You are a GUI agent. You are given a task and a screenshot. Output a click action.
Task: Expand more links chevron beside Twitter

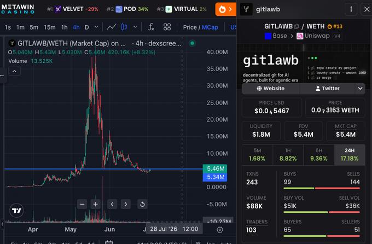coord(360,89)
